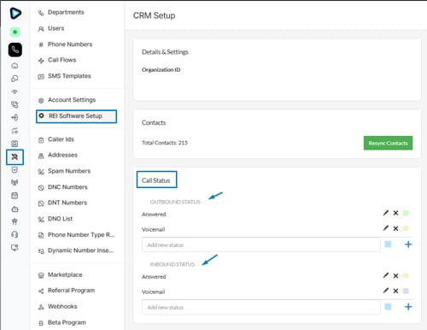The height and width of the screenshot is (330, 427).
Task: Edit the inbound Answered status
Action: point(386,275)
